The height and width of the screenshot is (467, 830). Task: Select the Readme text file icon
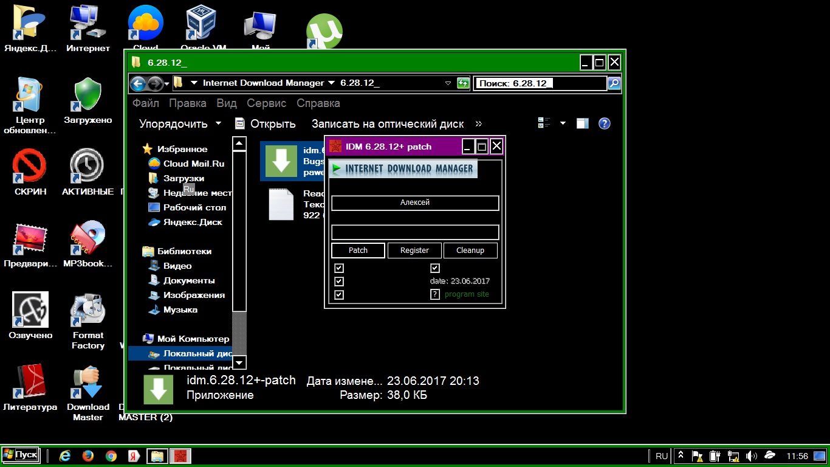click(x=281, y=204)
